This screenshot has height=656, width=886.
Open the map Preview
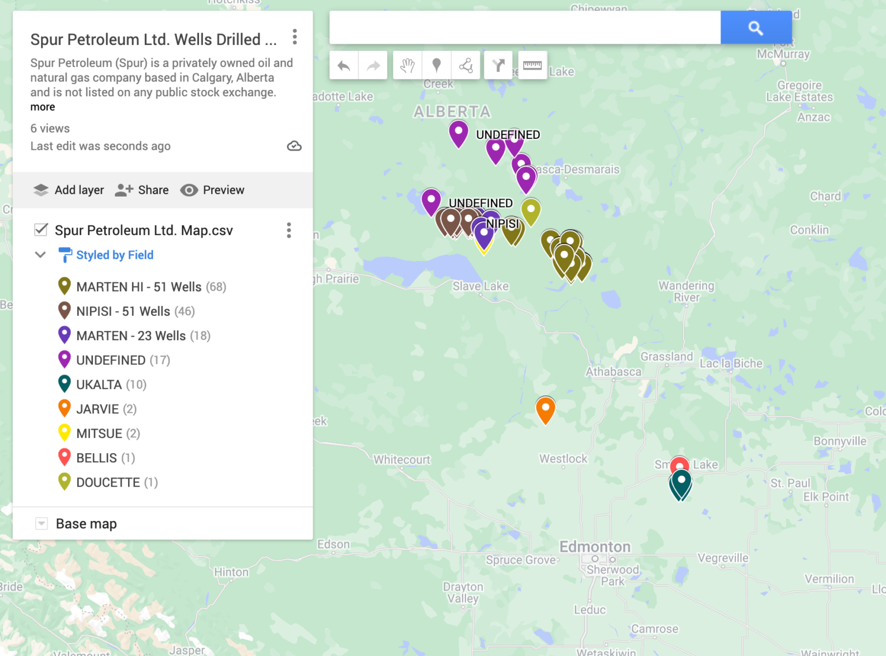pyautogui.click(x=212, y=190)
